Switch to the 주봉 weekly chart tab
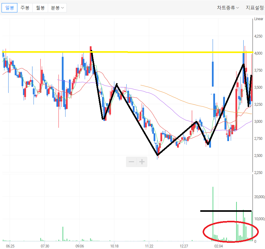Image resolution: width=265 pixels, height=249 pixels. pyautogui.click(x=25, y=8)
